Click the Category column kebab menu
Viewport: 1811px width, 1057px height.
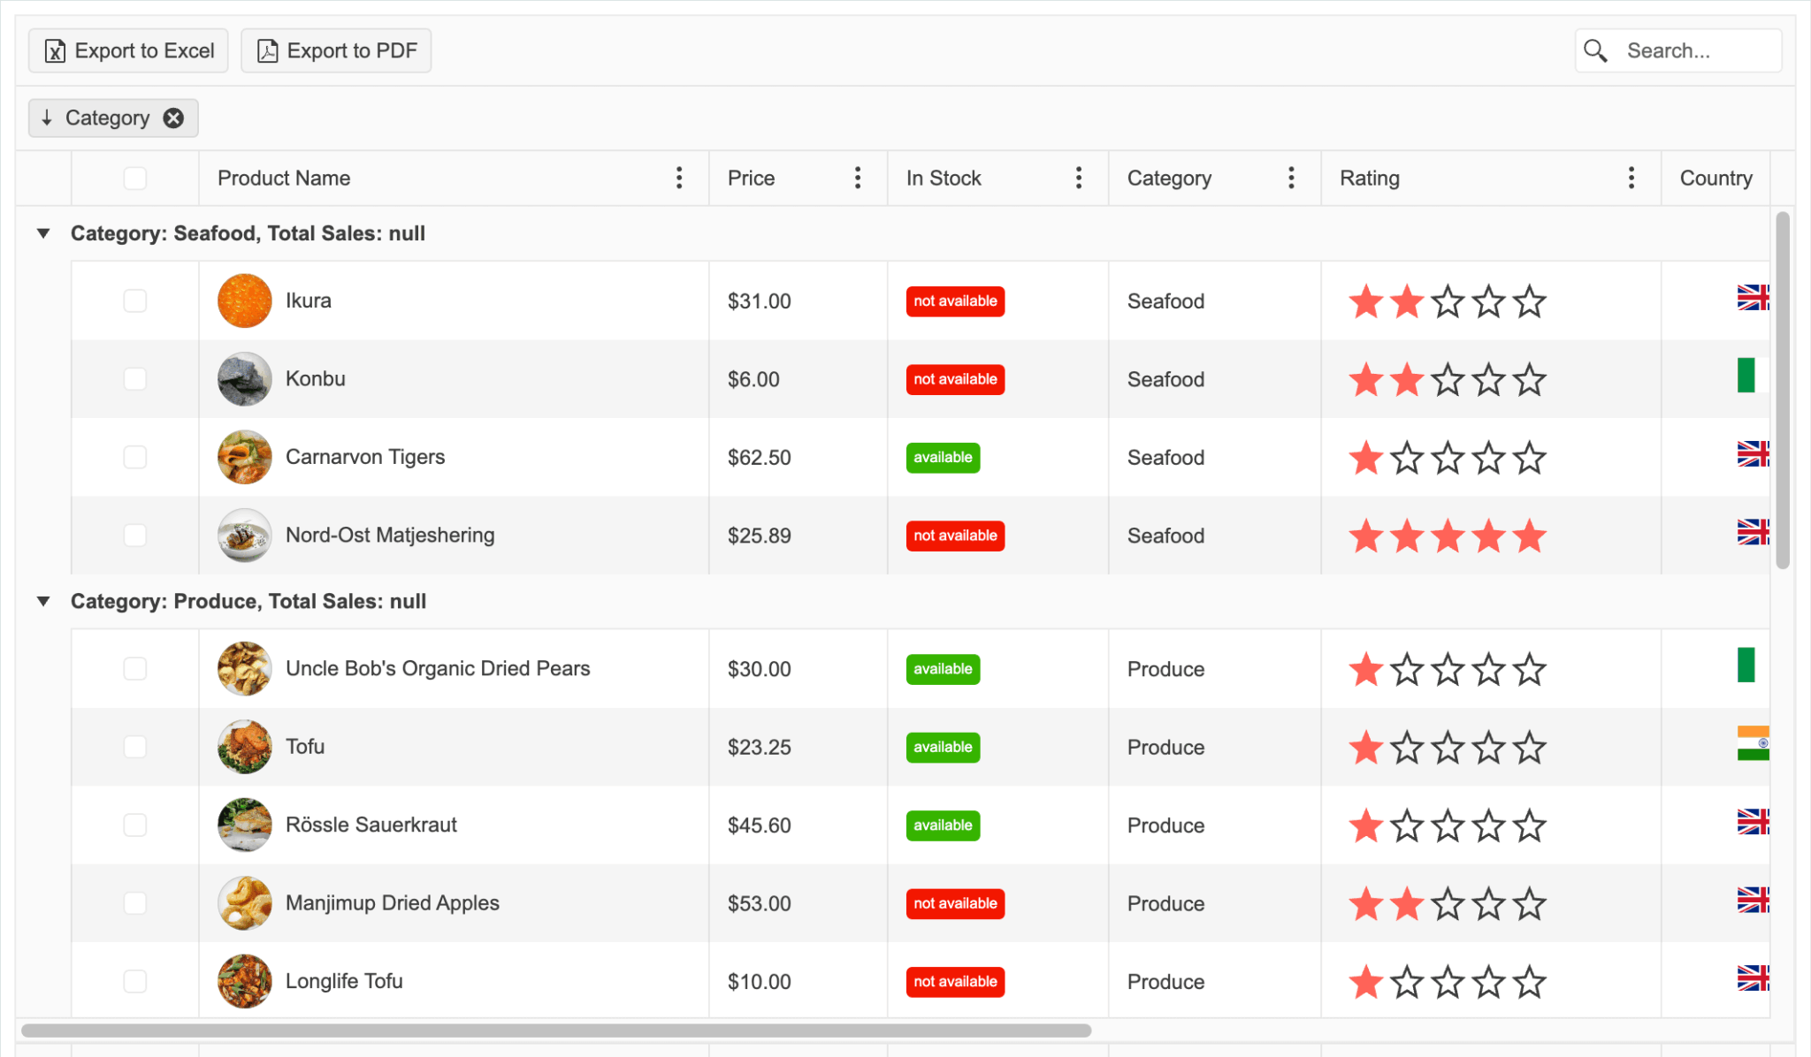click(x=1291, y=178)
